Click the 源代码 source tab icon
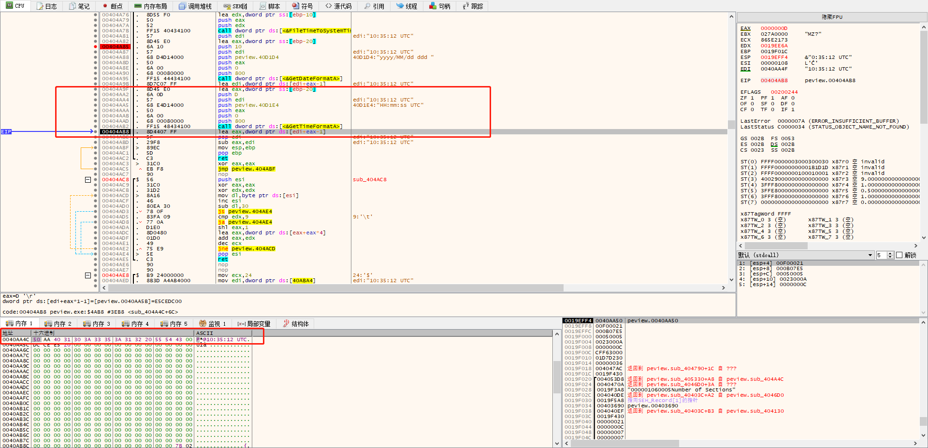This screenshot has width=928, height=448. click(x=329, y=6)
